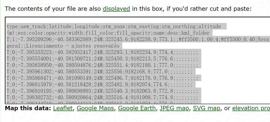
Task: Place cursor in the row with latitude -7.395858950
Action: click(x=102, y=65)
